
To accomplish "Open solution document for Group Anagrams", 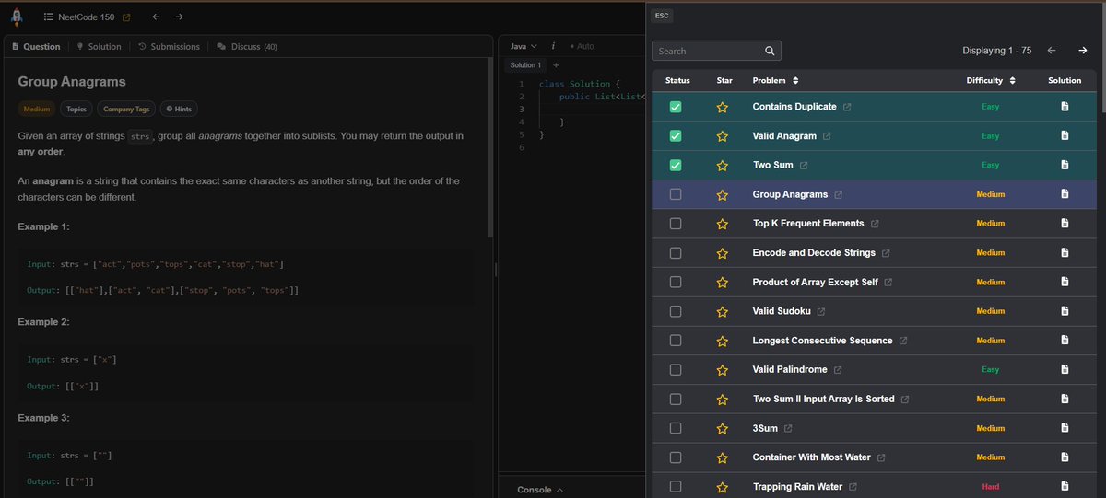I will pyautogui.click(x=1065, y=194).
